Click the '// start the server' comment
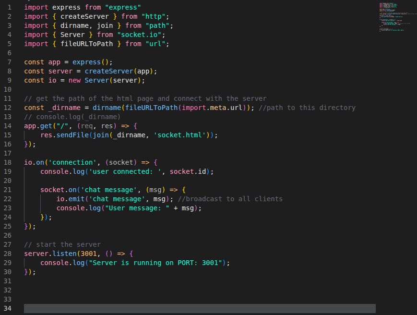The height and width of the screenshot is (315, 417). click(x=62, y=244)
